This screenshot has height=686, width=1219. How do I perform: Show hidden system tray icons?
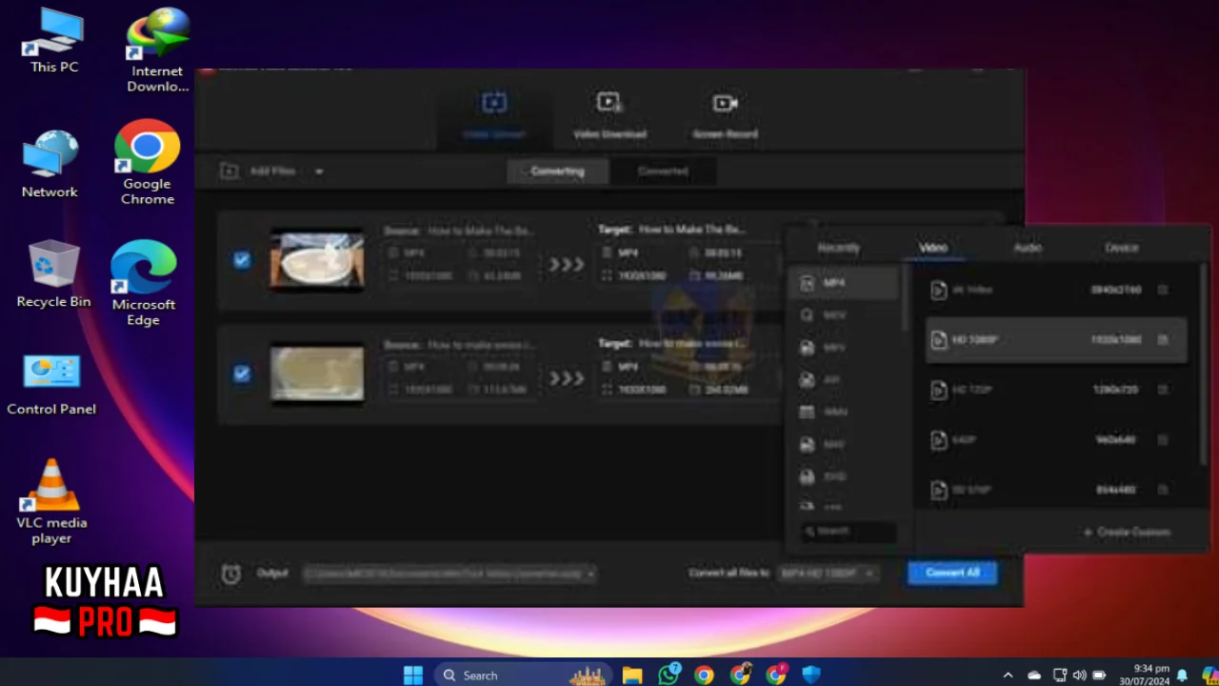(1008, 676)
